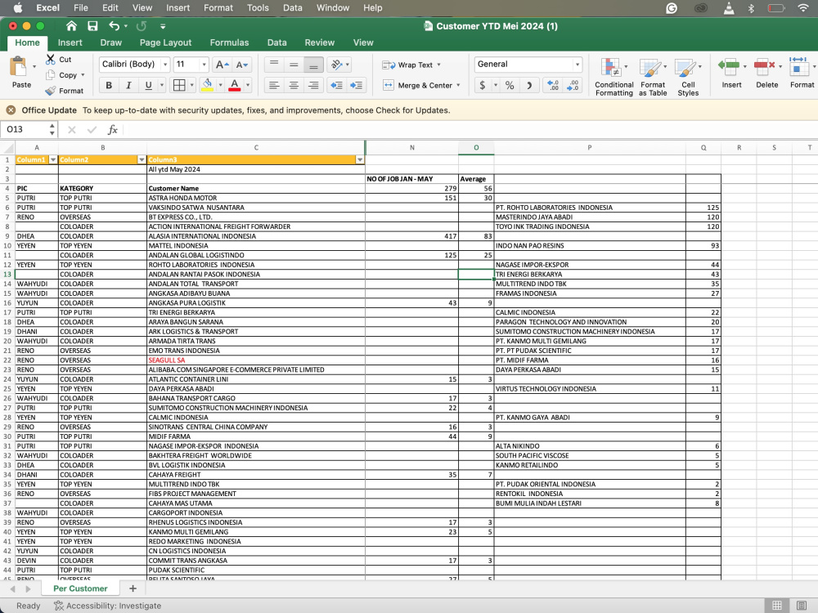Increase decimal places
This screenshot has height=613, width=818.
tap(553, 85)
